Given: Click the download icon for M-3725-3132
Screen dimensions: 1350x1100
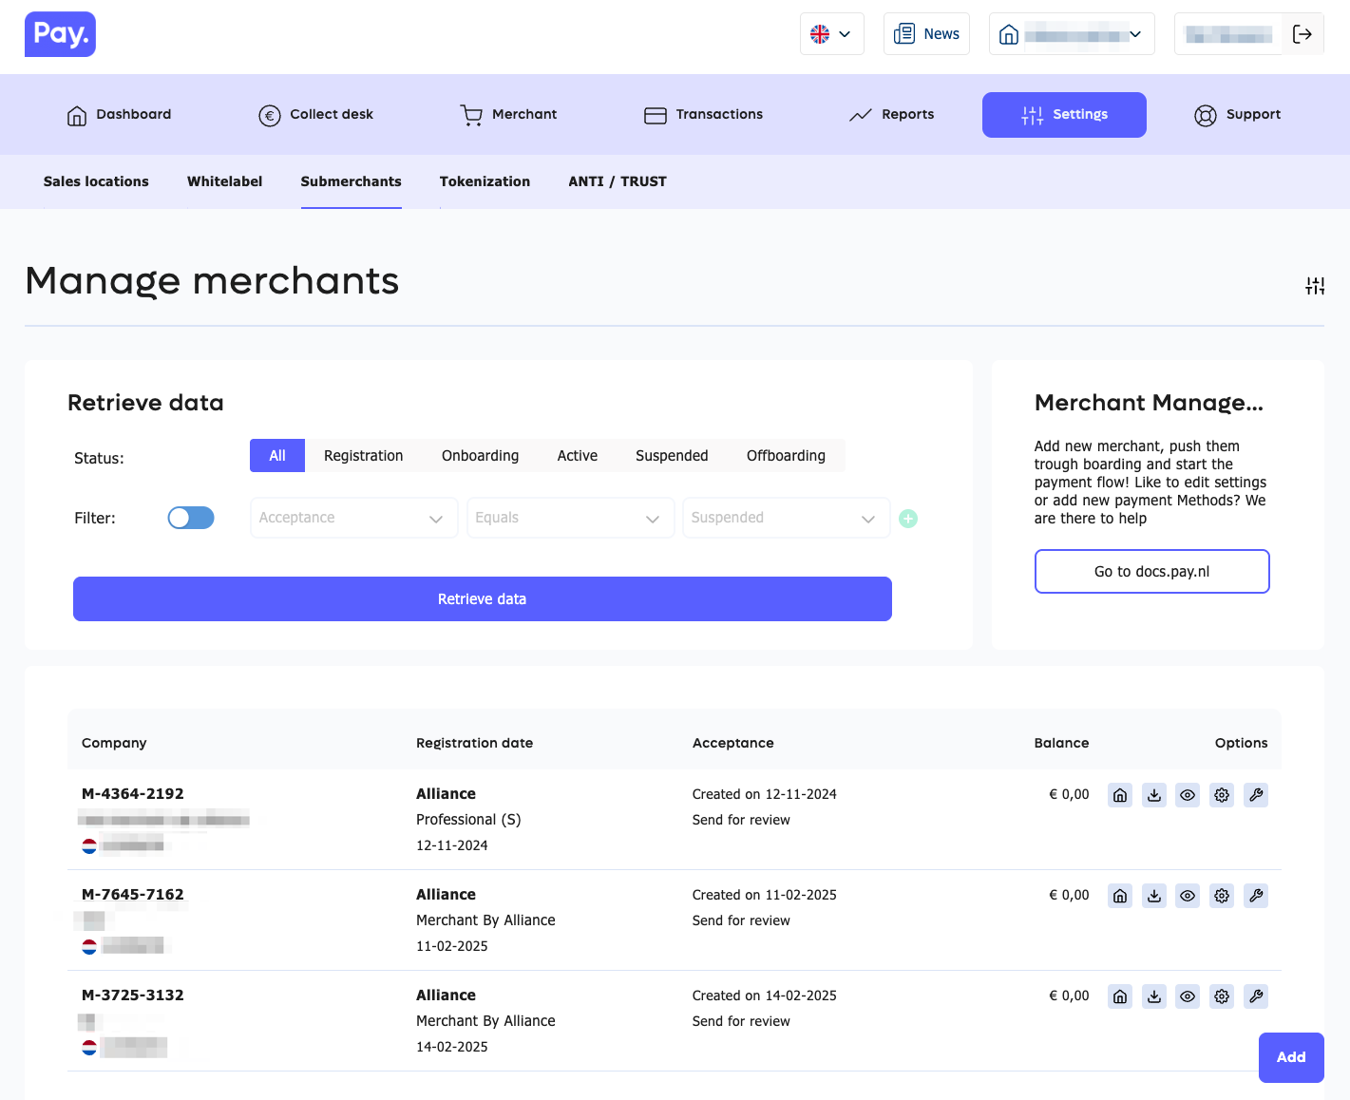Looking at the screenshot, I should pyautogui.click(x=1154, y=996).
